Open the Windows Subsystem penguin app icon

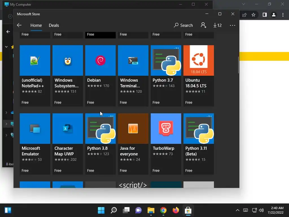[68, 60]
